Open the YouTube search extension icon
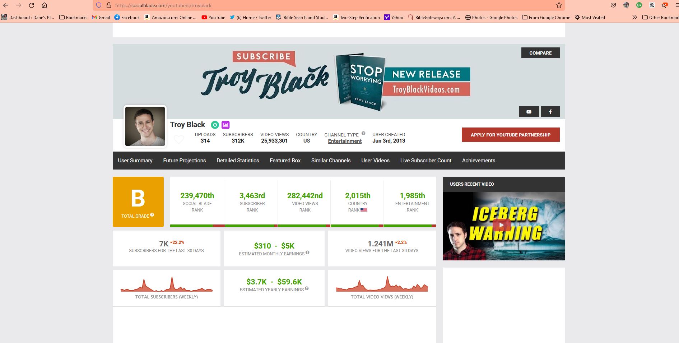This screenshot has height=343, width=679. pos(665,5)
